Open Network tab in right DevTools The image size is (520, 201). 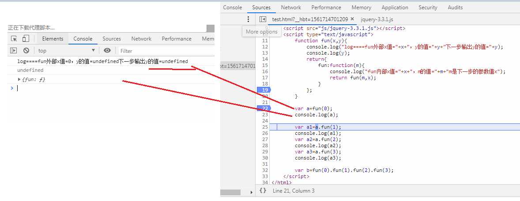click(291, 7)
